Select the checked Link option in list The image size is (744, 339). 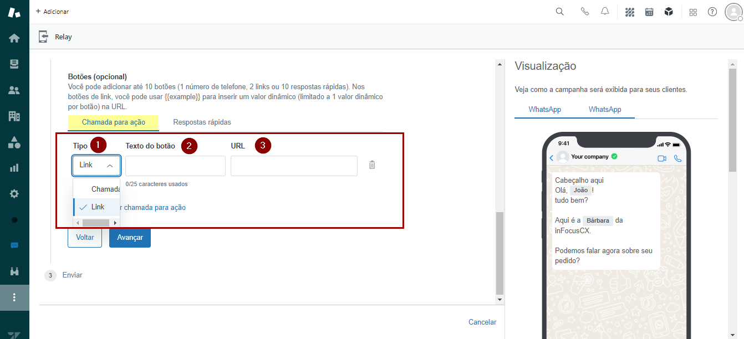pos(98,207)
